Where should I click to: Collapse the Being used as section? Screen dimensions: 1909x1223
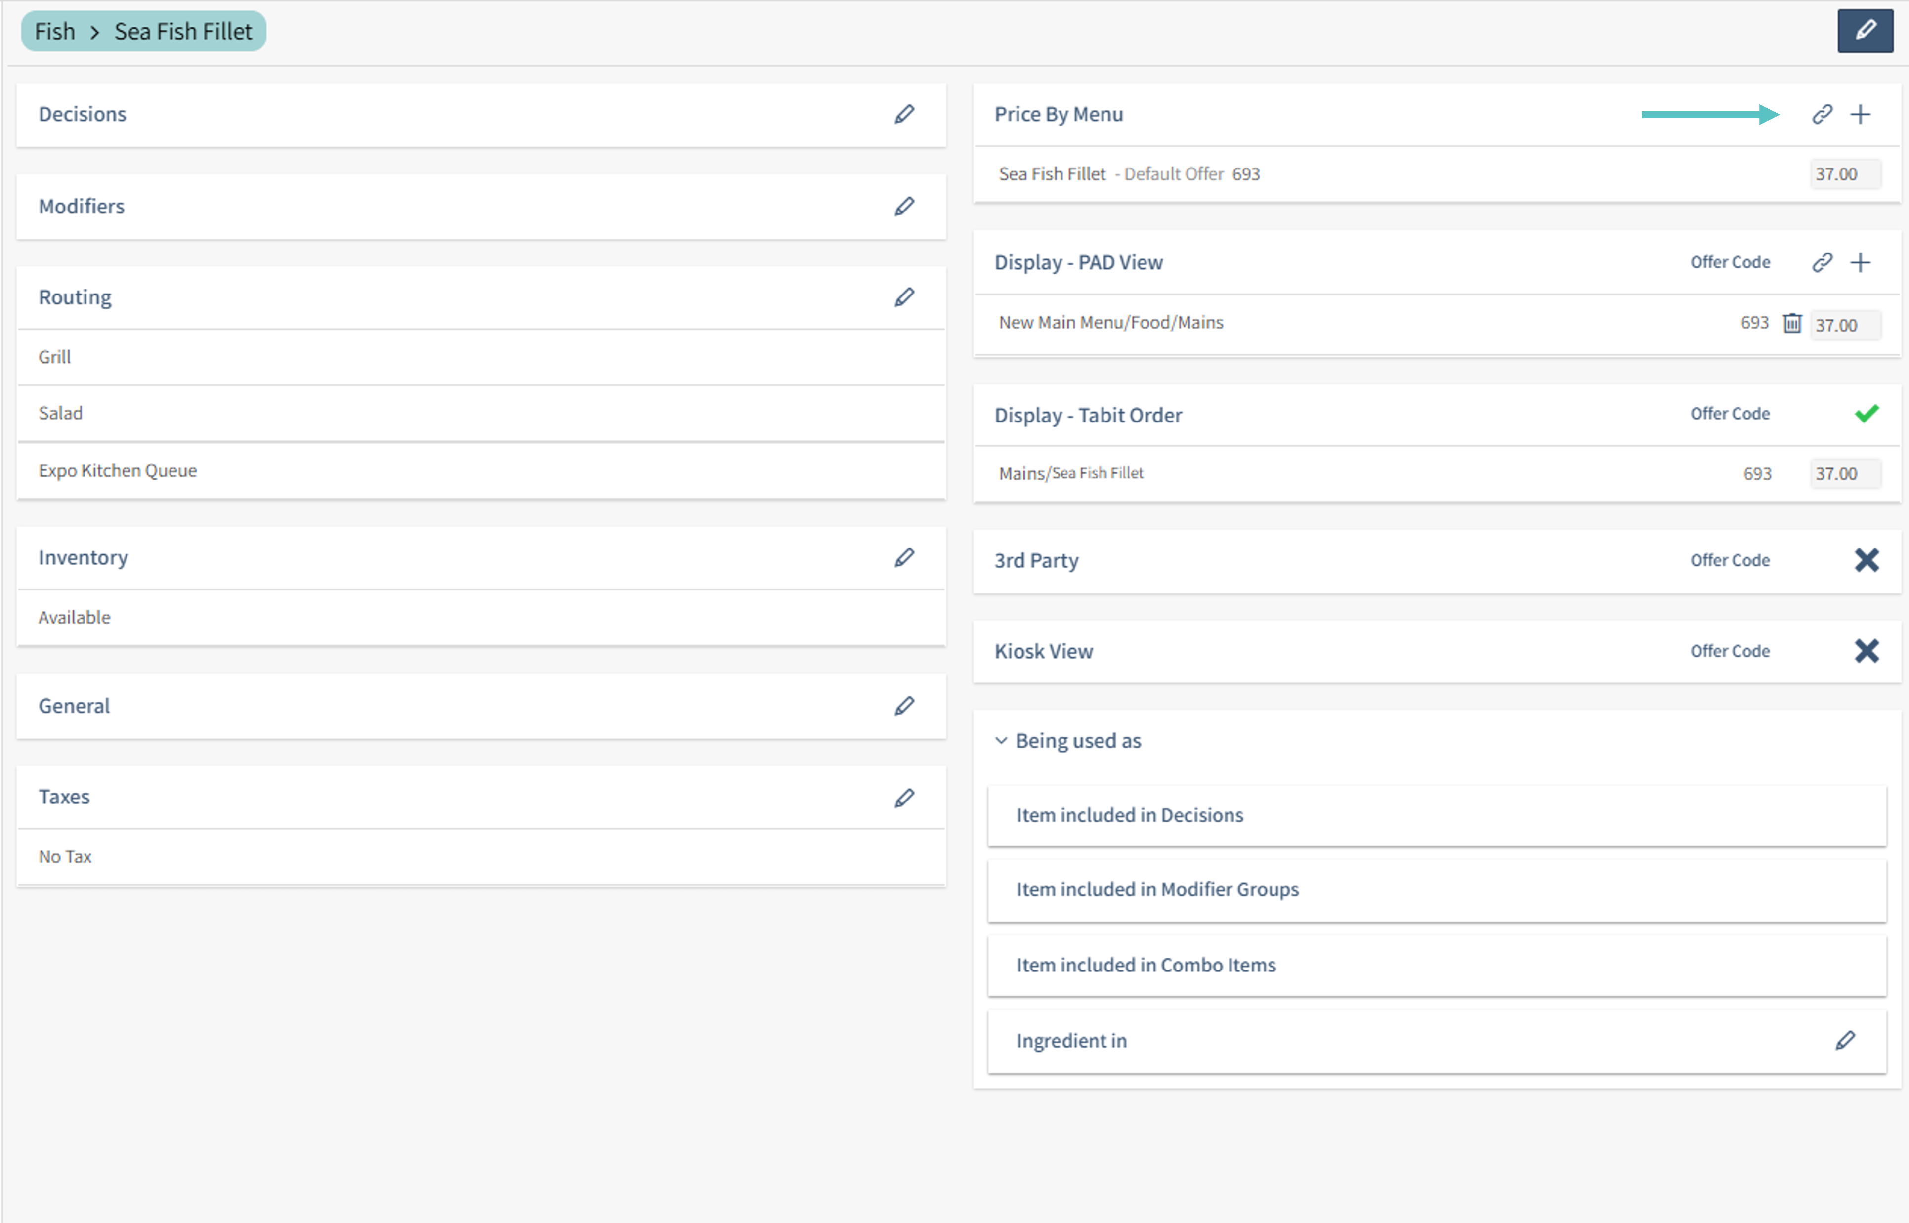click(1001, 741)
